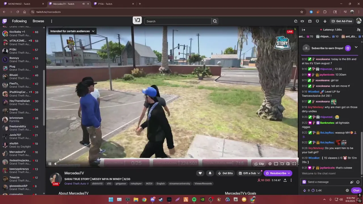Mute the MercedesTV tab audio icon
This screenshot has height=204, width=363.
(83, 4)
